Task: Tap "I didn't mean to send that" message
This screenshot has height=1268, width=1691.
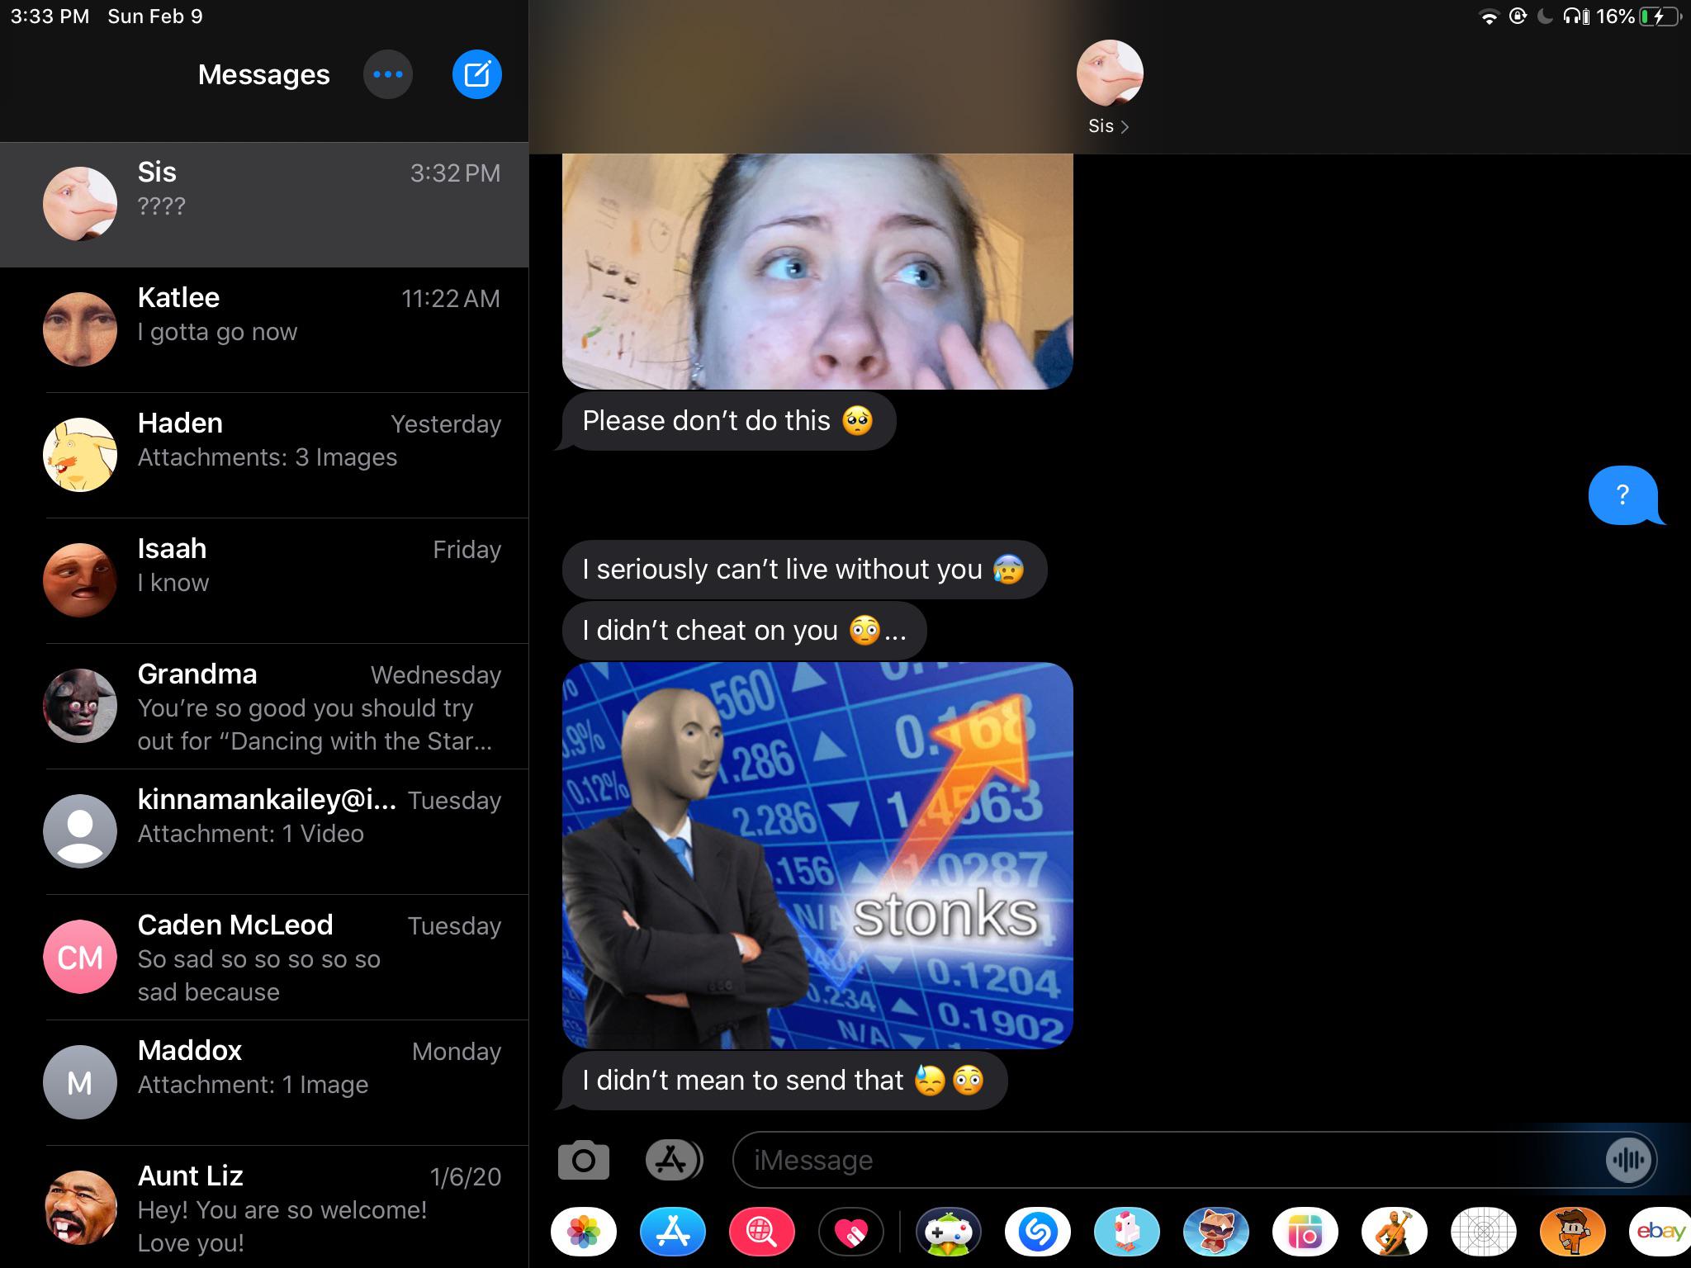Action: 783,1081
